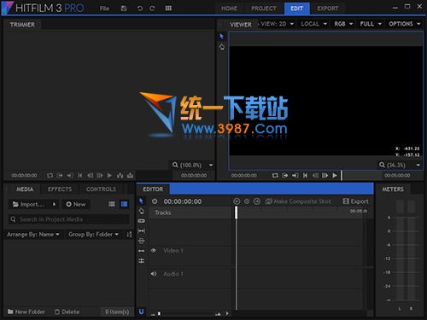427x320 pixels.
Task: Click clock icon beside Editor timecode
Action: (155, 201)
